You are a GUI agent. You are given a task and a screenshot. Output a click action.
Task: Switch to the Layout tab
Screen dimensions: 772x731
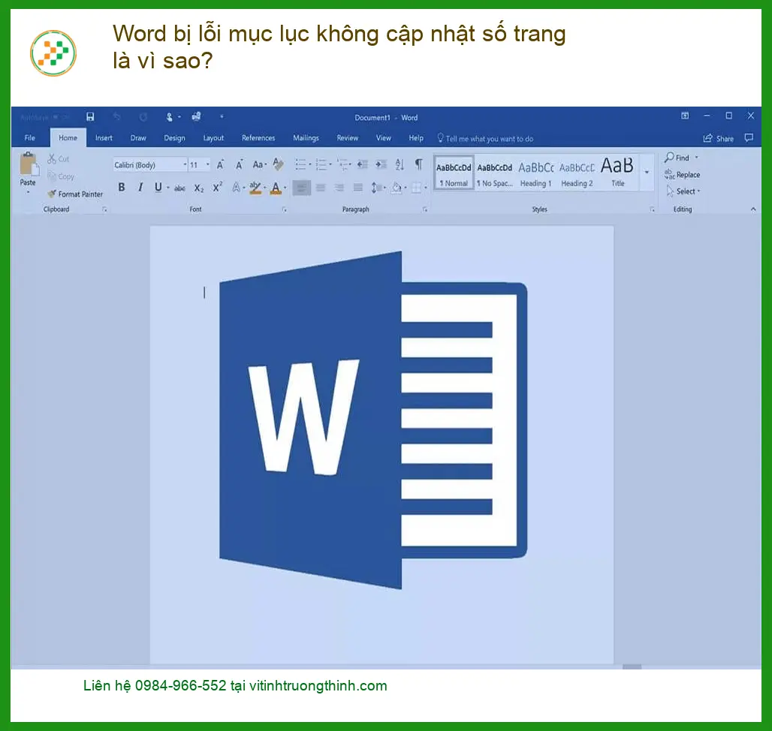coord(213,138)
